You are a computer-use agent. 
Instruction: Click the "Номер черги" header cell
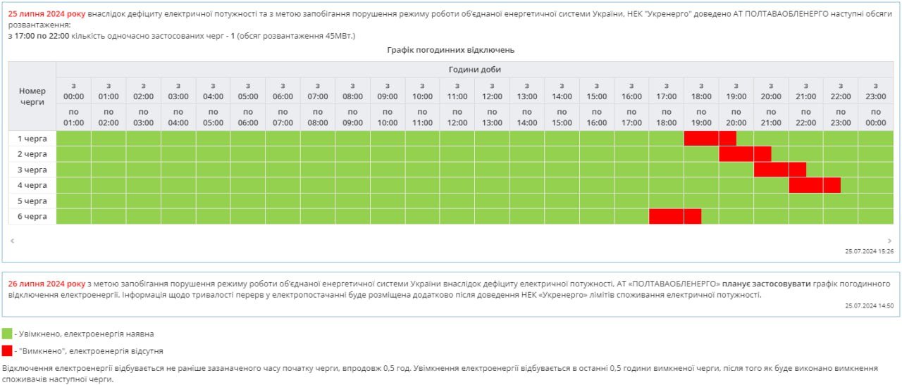[32, 96]
